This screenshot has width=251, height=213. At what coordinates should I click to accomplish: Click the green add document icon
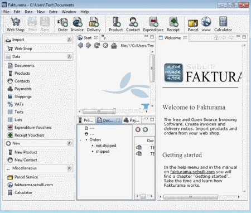[x=145, y=129]
